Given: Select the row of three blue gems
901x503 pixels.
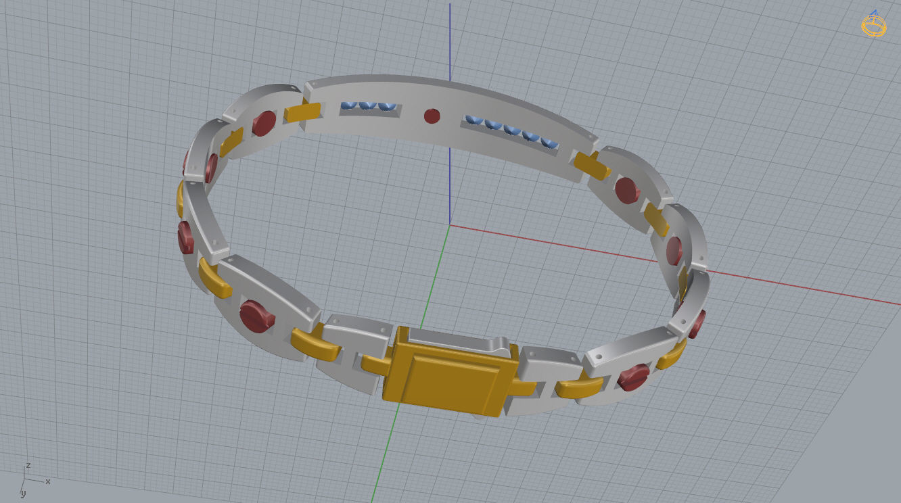Looking at the screenshot, I should click(x=367, y=107).
